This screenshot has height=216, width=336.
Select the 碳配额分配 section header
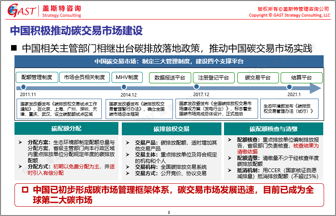coord(66,128)
